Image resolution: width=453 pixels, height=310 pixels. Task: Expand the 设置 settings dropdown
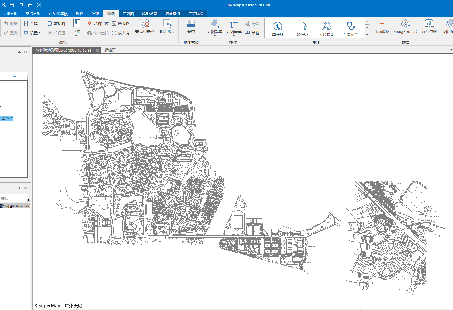coord(32,33)
